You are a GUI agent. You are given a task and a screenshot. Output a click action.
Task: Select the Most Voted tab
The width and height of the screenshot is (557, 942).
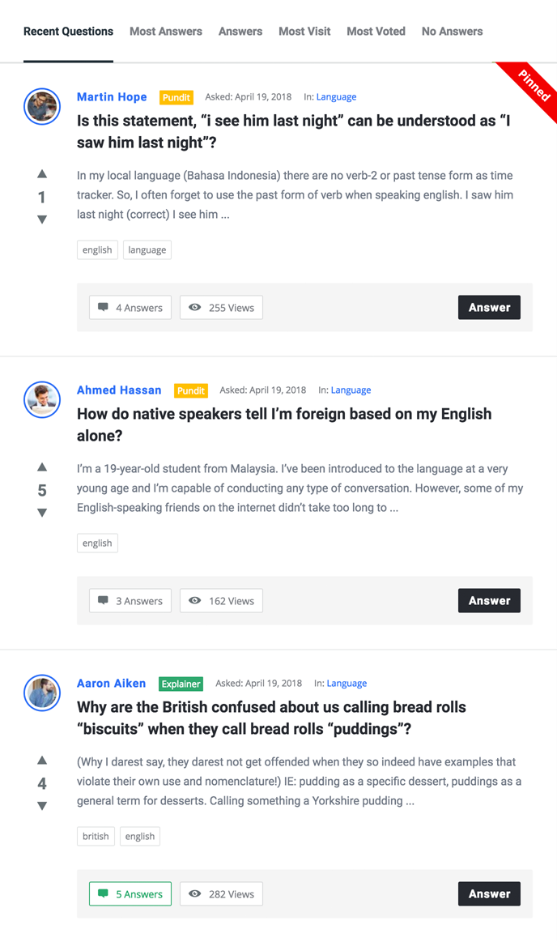[376, 32]
